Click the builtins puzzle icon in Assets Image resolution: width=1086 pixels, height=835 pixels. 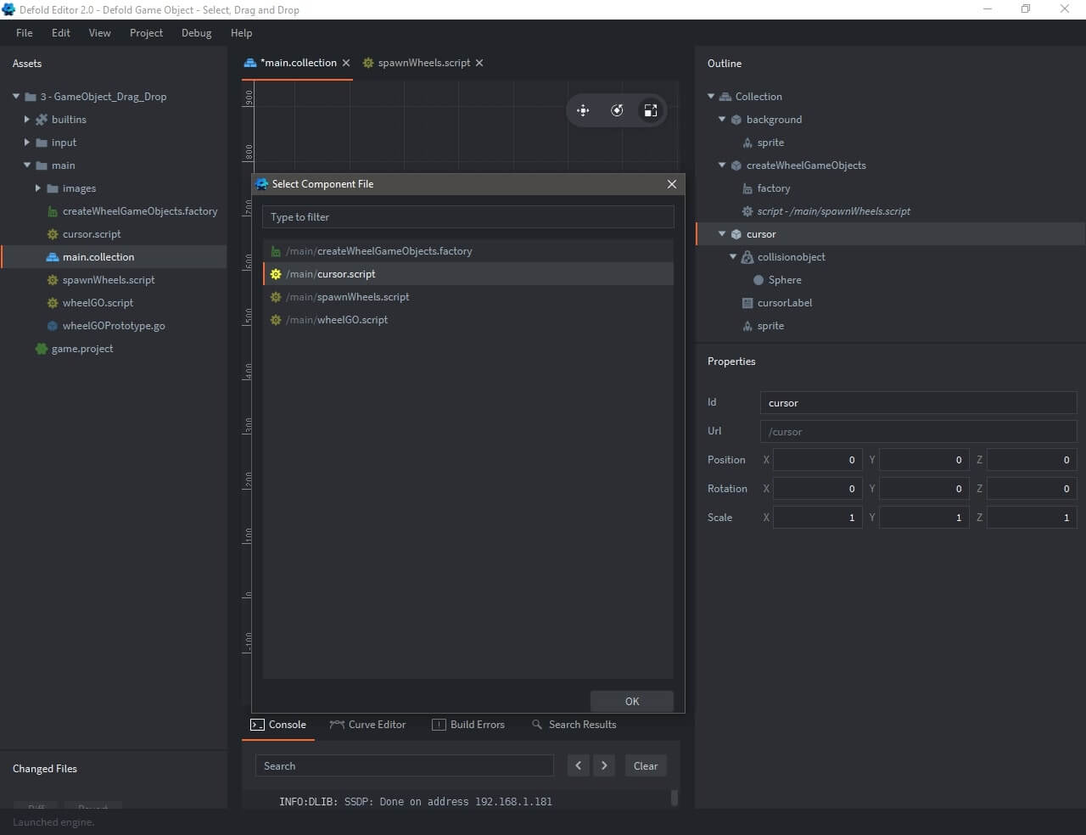point(42,120)
